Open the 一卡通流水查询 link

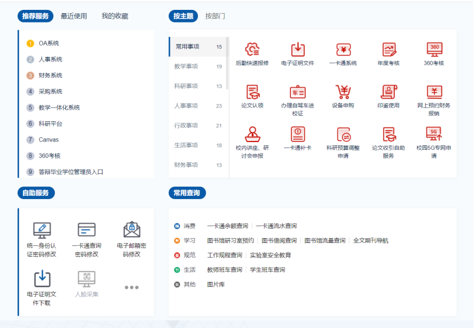coord(276,226)
